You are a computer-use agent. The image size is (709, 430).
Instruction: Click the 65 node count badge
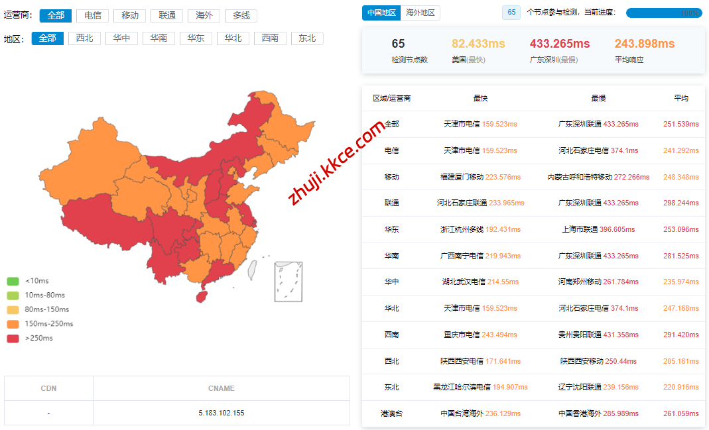(x=511, y=13)
